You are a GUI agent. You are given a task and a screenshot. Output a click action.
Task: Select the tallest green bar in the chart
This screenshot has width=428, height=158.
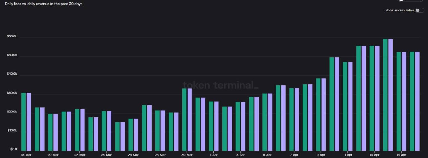click(x=385, y=94)
